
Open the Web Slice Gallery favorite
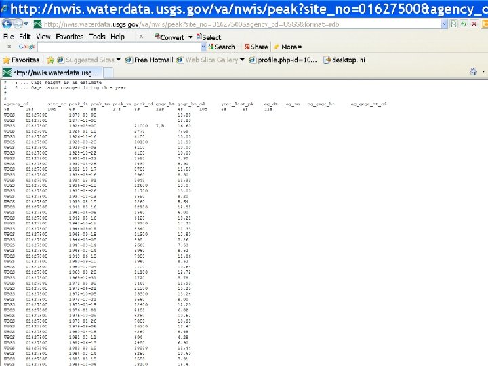(207, 60)
